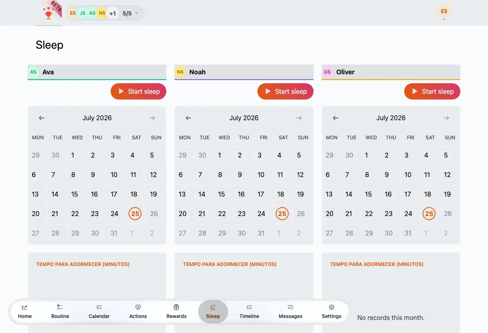
Task: Open the Routine tab
Action: (60, 312)
